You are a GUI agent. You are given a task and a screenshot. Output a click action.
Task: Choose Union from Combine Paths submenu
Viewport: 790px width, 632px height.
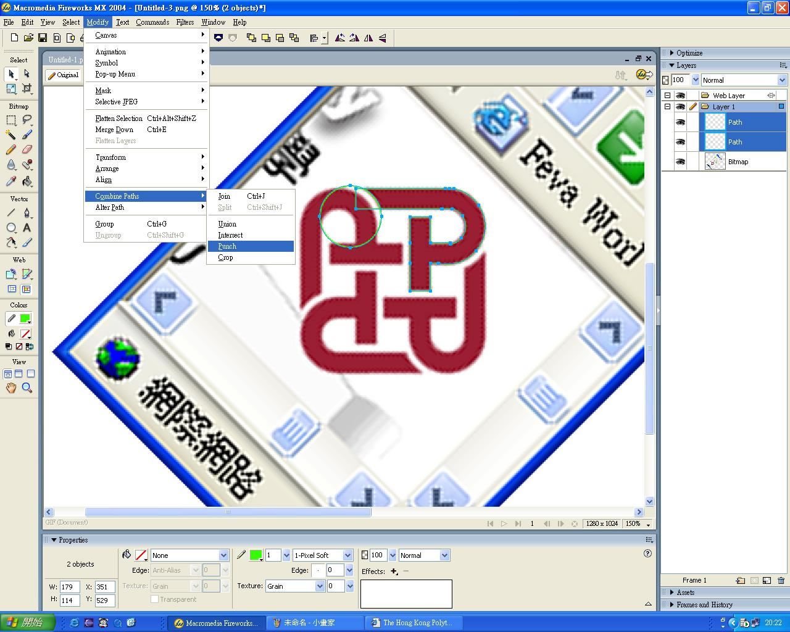click(251, 224)
